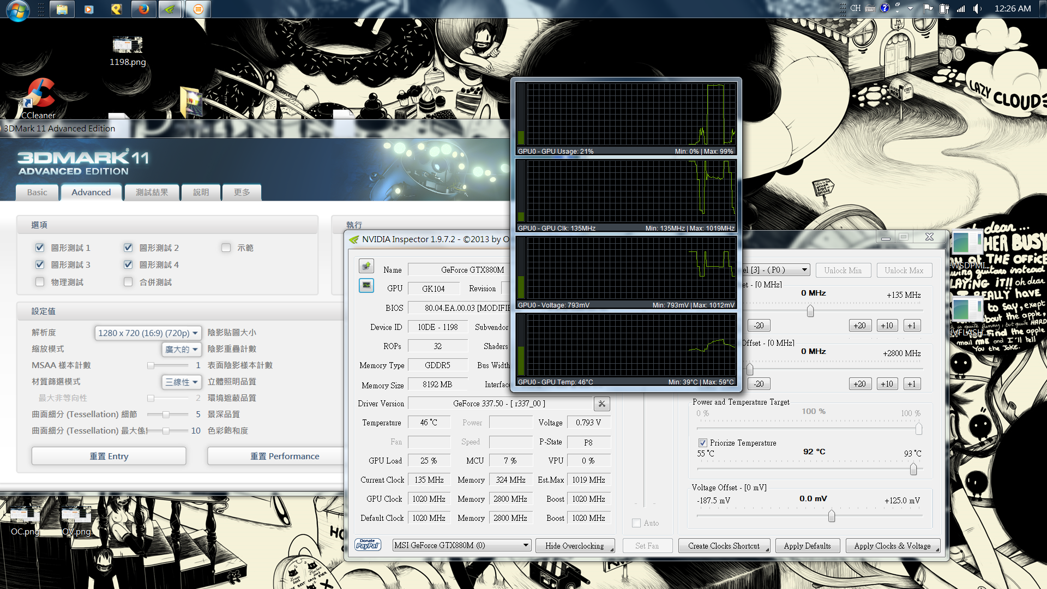Toggle 圖形測試 4 checkbox
The image size is (1047, 589).
click(128, 265)
